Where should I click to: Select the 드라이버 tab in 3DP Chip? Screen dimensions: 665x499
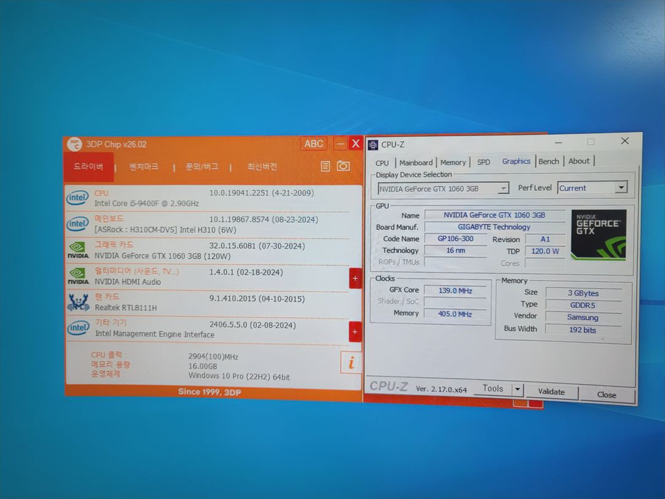click(x=88, y=167)
